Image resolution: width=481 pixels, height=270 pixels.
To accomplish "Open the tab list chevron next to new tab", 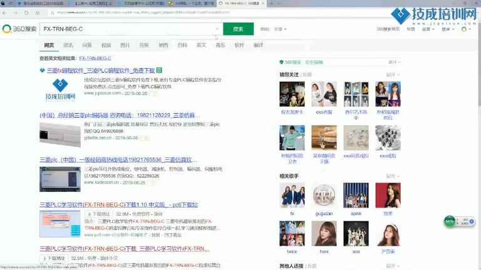I will [279, 3].
